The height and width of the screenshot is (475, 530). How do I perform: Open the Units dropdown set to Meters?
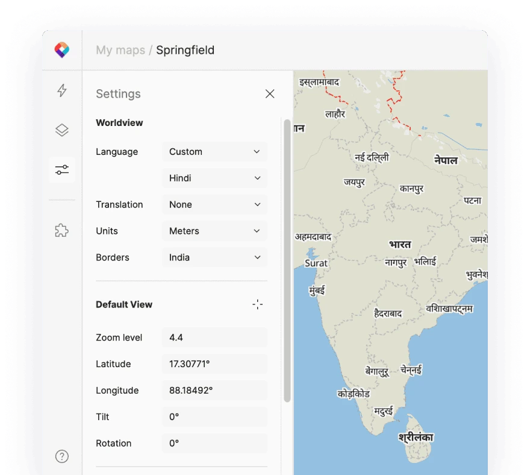point(214,231)
